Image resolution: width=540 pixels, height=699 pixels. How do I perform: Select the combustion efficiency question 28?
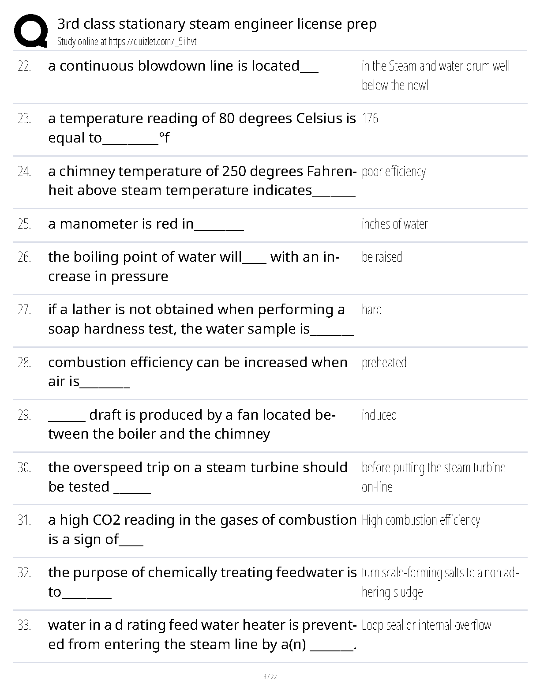point(198,372)
